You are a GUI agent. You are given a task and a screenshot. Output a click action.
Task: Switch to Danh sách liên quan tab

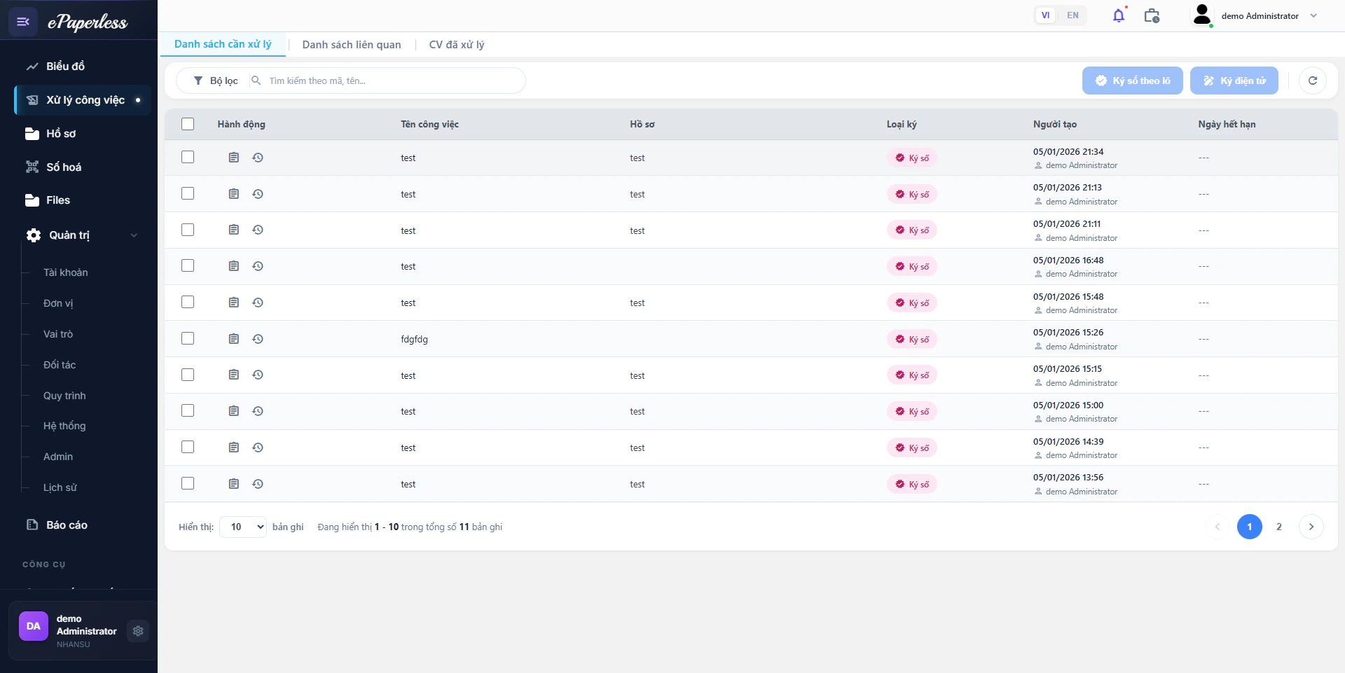[352, 45]
